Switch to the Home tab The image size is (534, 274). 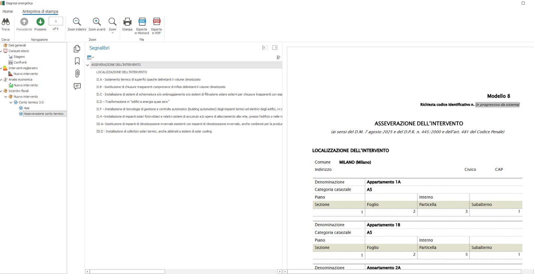tap(8, 11)
